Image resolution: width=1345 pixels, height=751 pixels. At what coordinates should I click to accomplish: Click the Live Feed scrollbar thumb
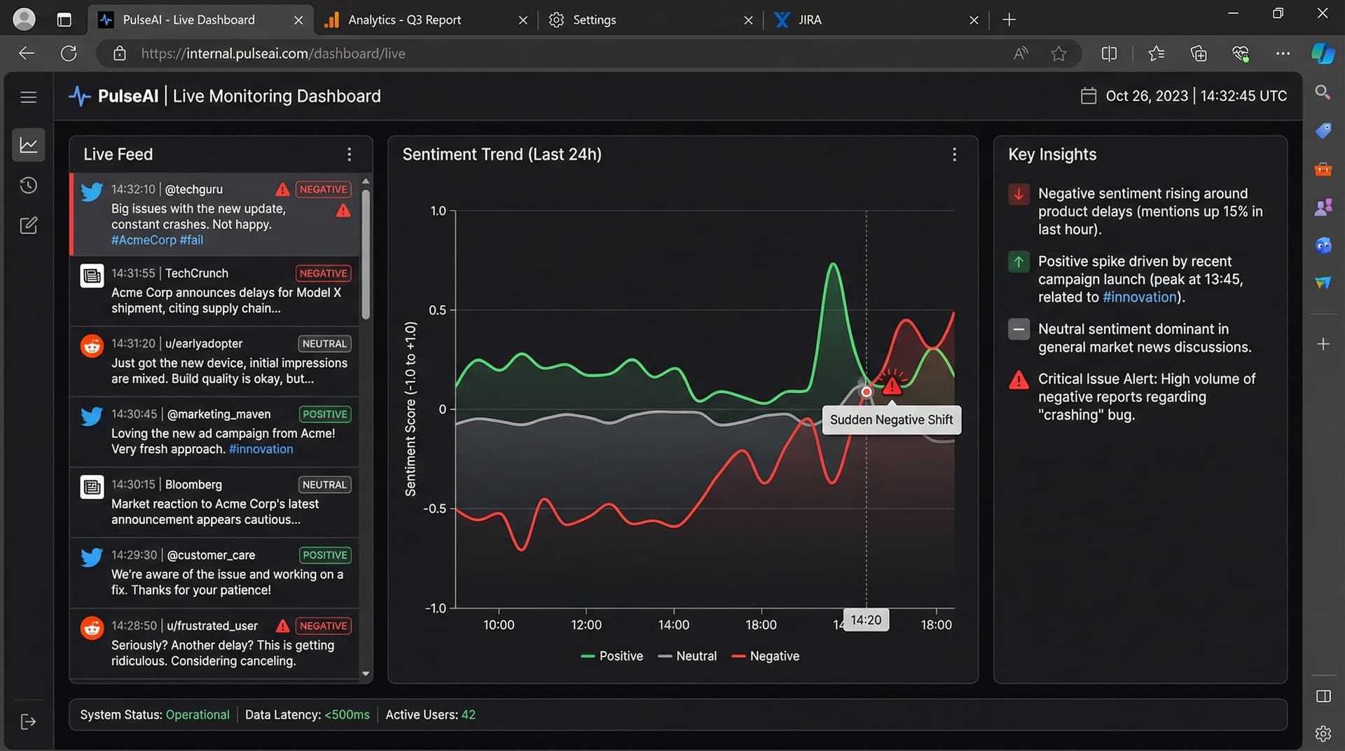[366, 254]
